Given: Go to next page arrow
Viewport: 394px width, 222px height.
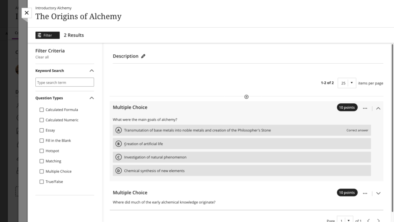Looking at the screenshot, I should click(379, 220).
